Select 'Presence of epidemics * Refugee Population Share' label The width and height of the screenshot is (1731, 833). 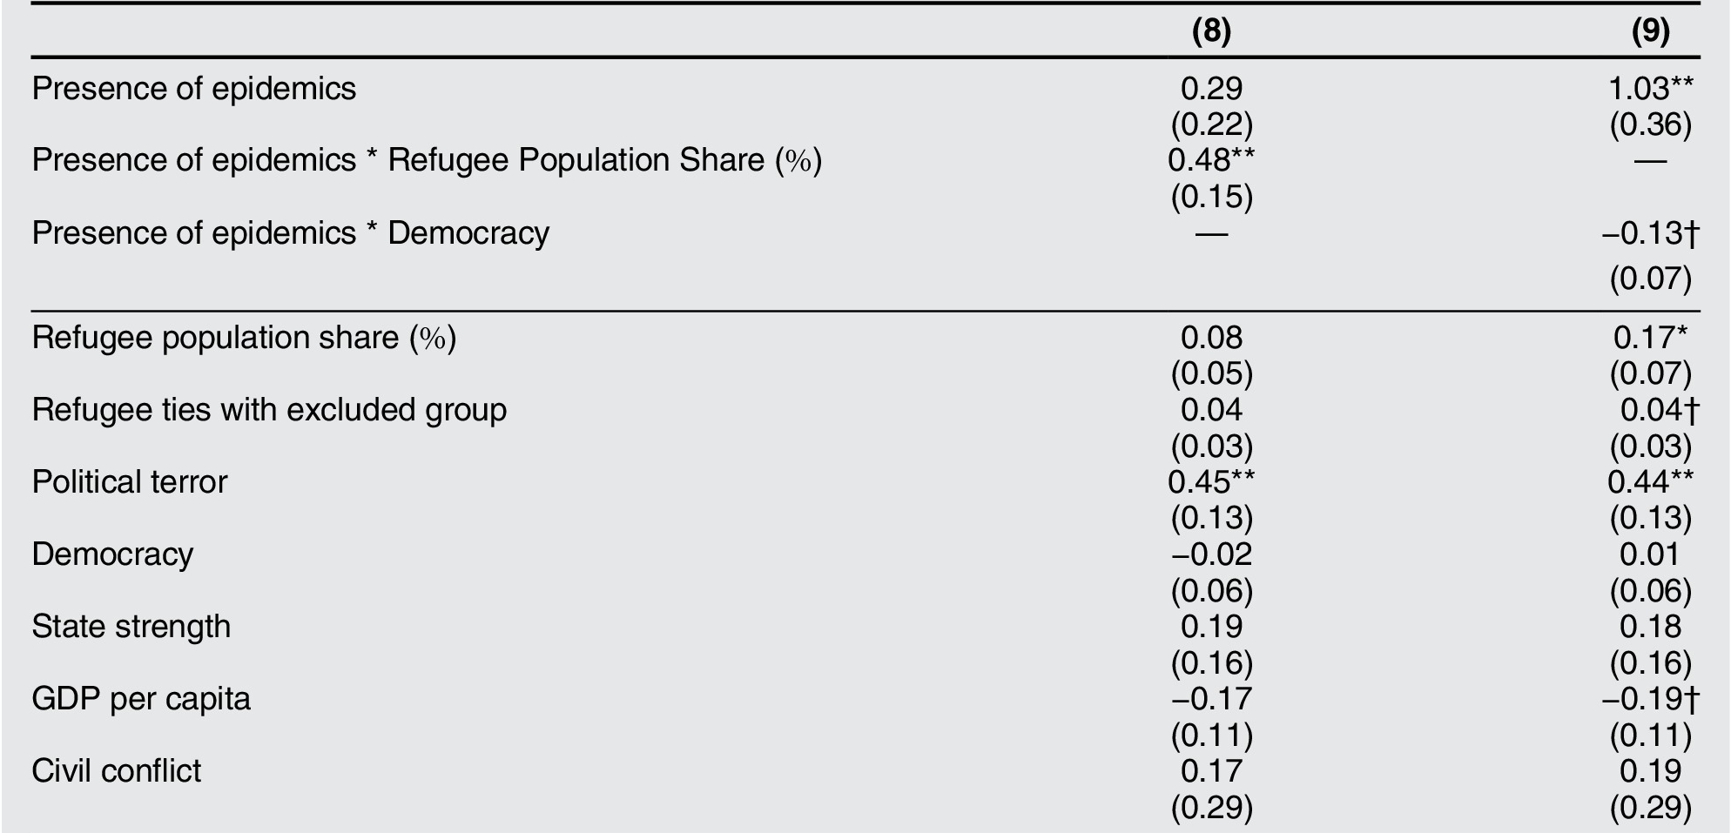pyautogui.click(x=427, y=160)
